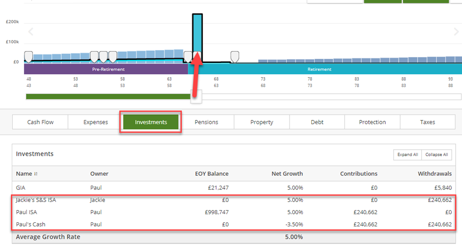Select the first event marker at age 48
This screenshot has height=246, width=462.
click(x=29, y=57)
